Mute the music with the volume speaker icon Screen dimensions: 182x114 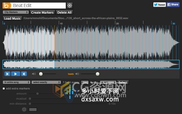click(34, 74)
